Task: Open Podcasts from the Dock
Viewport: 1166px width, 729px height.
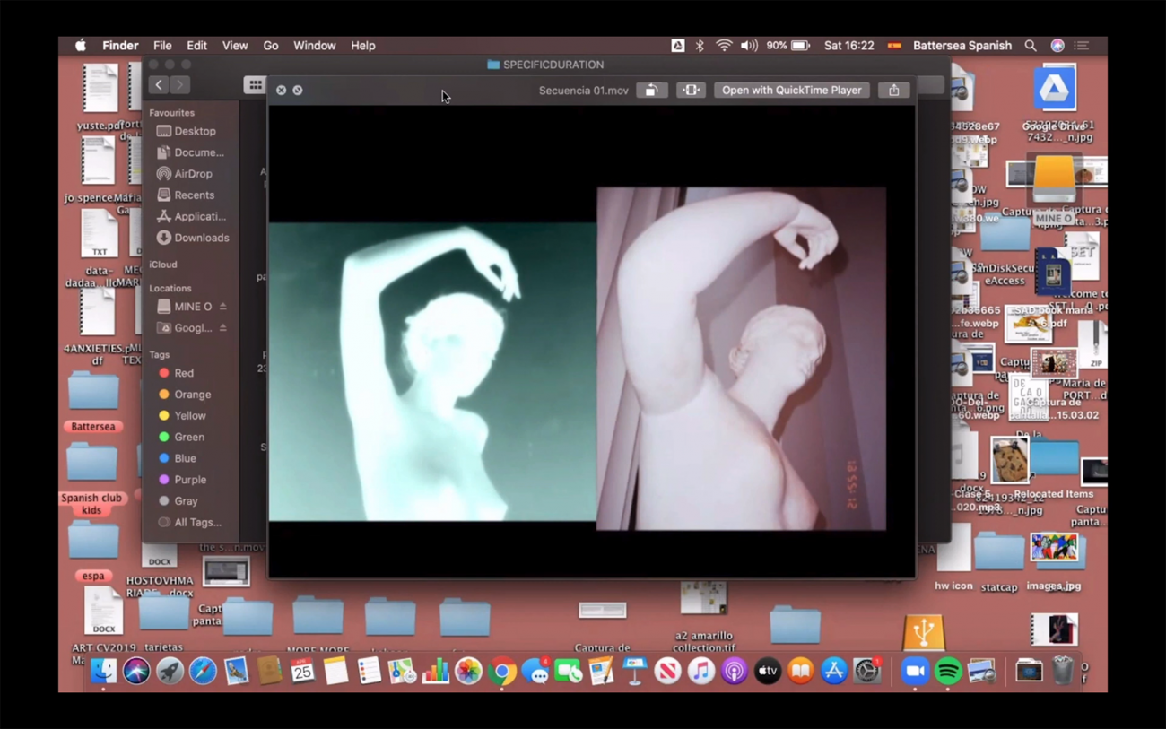Action: [734, 671]
